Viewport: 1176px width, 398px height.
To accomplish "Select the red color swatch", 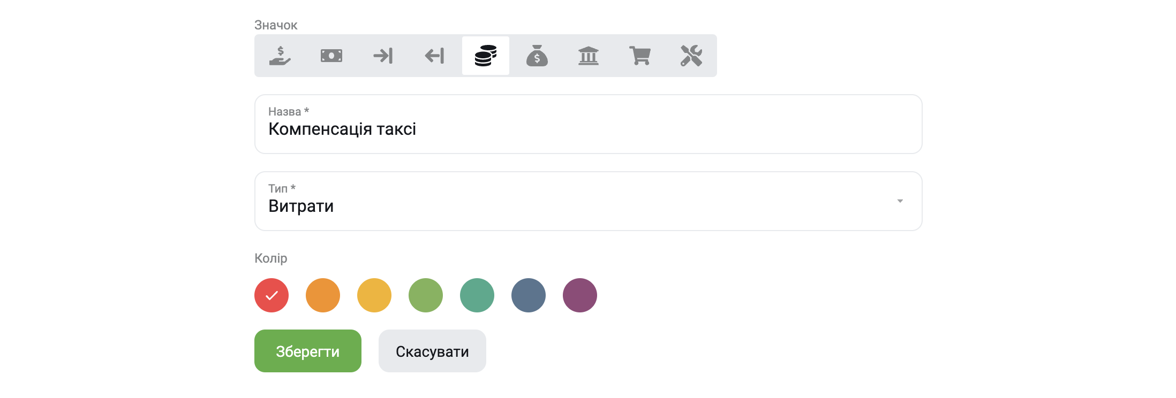I will [272, 295].
